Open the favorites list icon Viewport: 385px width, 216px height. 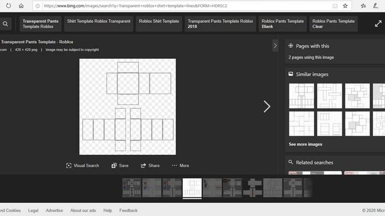click(x=363, y=6)
